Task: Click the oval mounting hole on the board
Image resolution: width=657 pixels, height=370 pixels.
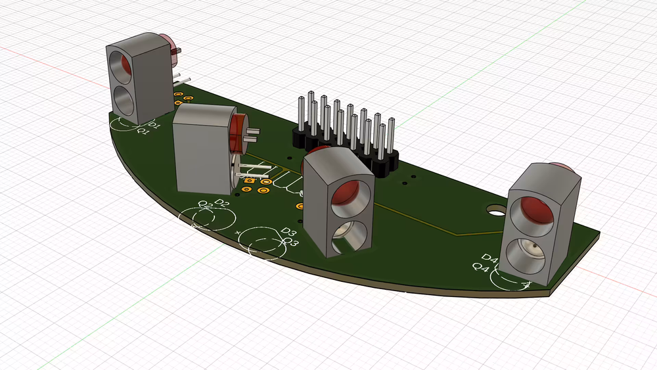Action: (x=495, y=210)
